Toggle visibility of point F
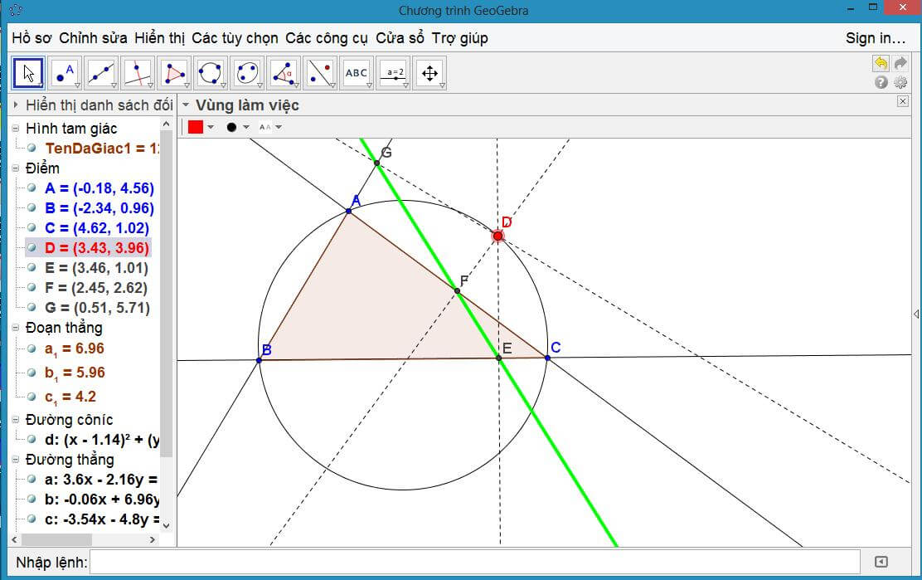 32,288
